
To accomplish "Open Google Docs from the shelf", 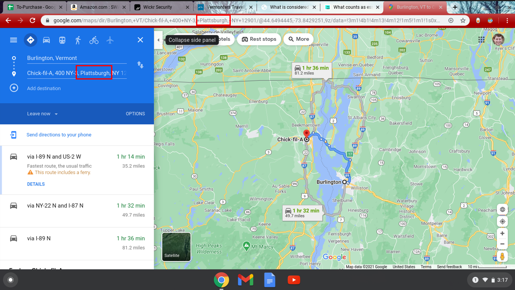I will click(270, 280).
